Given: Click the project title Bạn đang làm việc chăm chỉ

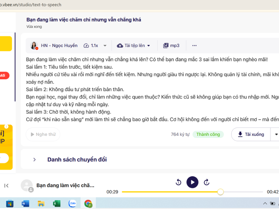Looking at the screenshot, I should 84,20.
